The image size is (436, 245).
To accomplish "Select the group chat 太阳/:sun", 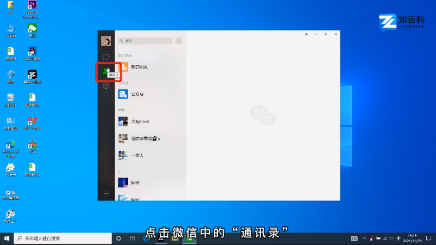I will pos(150,121).
